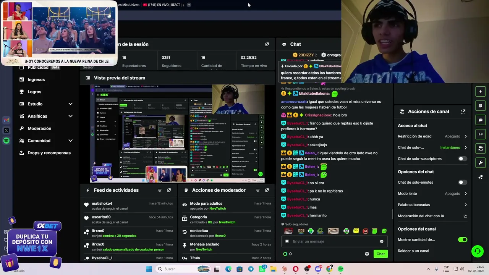The image size is (489, 275).
Task: Click the channel actions camera icon in right rail
Action: (x=481, y=148)
